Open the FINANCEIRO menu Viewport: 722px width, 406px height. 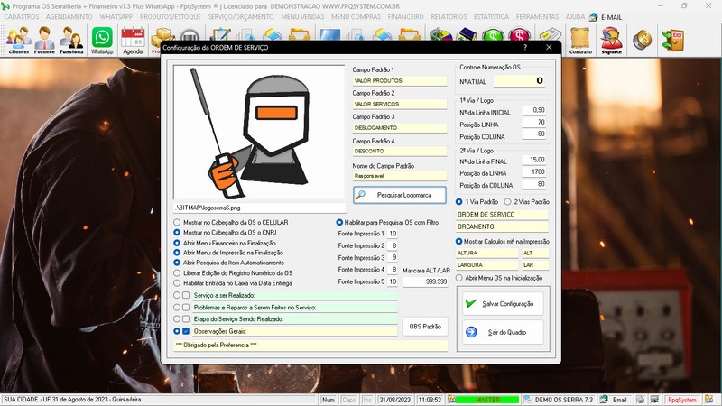(405, 17)
